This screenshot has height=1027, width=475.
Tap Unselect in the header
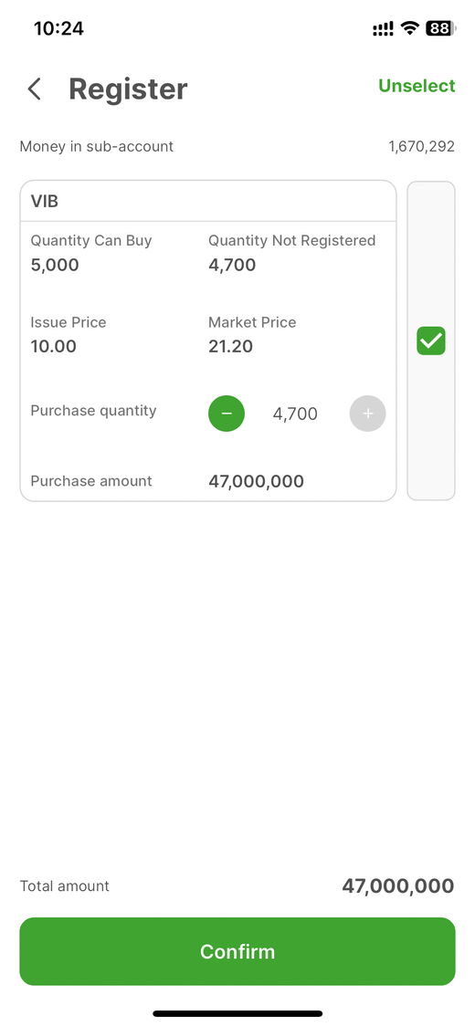[x=417, y=86]
